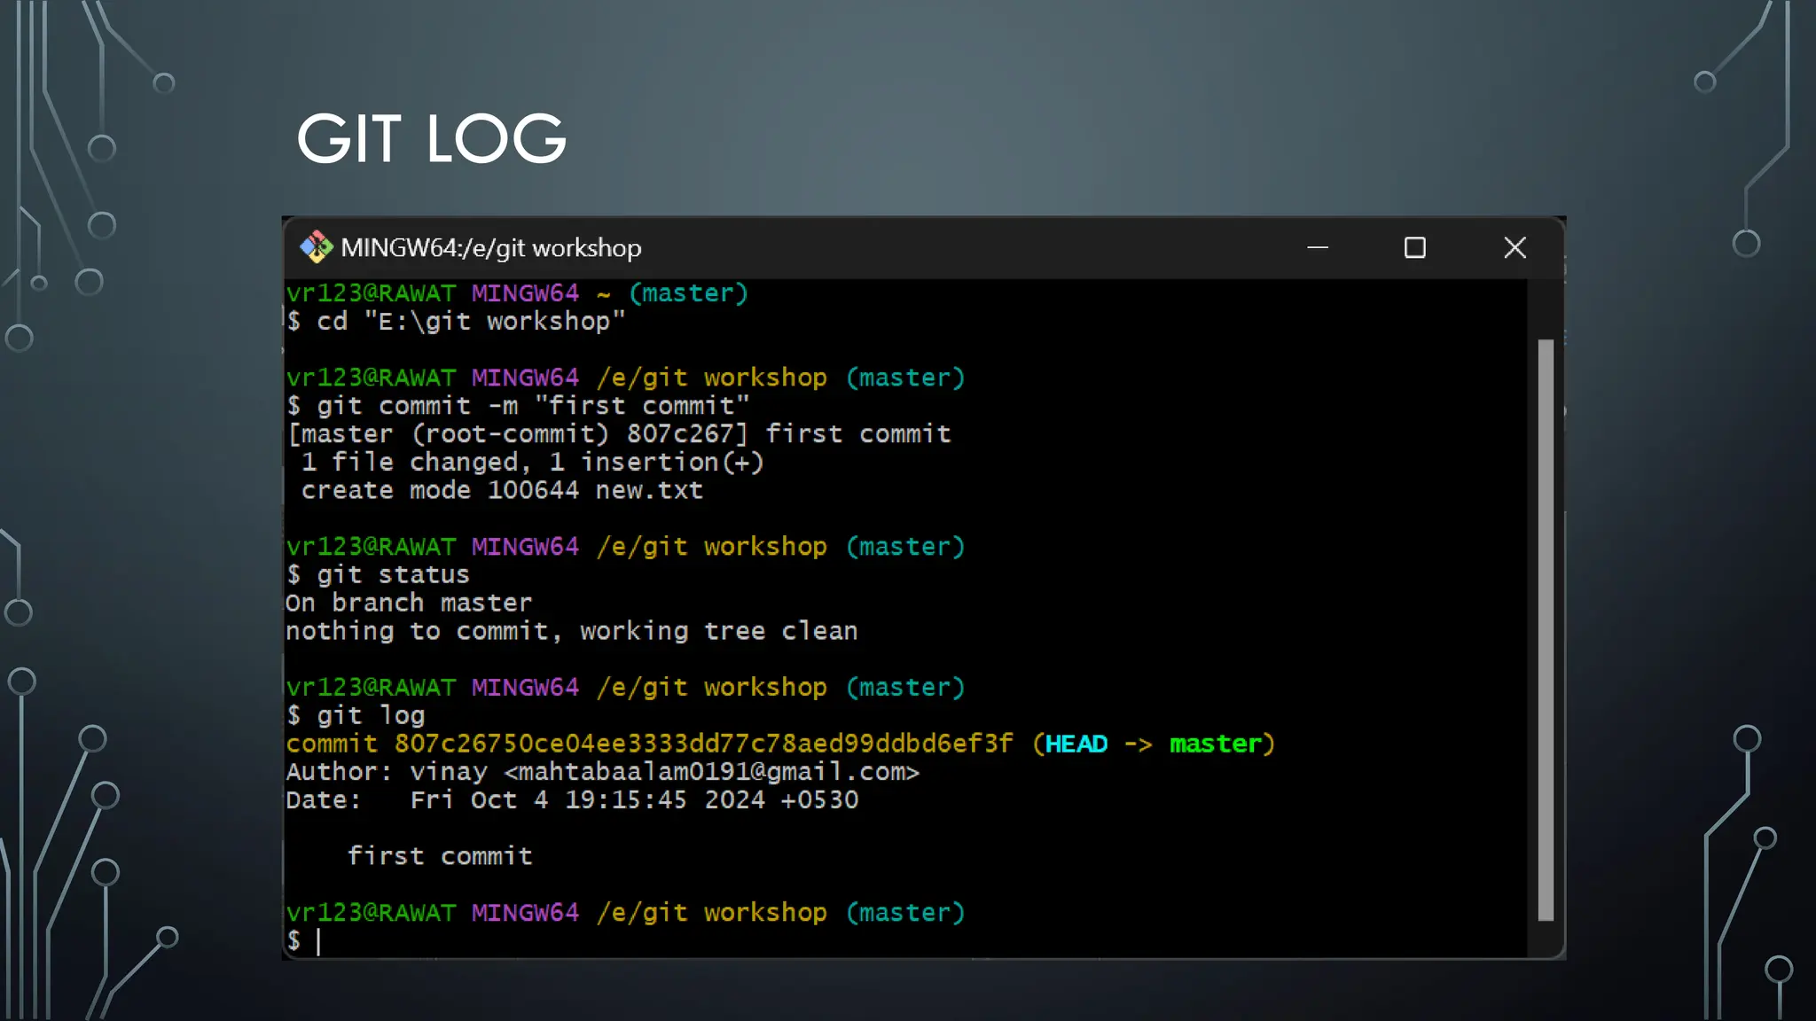1816x1021 pixels.
Task: Click the '$ git commit -m "first commit"' command
Action: (518, 406)
